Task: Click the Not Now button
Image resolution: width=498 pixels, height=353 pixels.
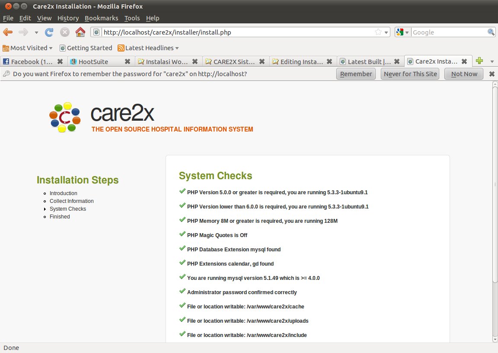Action: [x=464, y=74]
